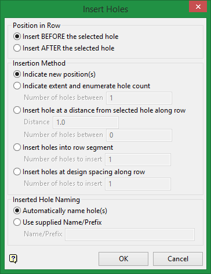Select Insert hole at a distance option
The image size is (211, 274).
(99, 110)
